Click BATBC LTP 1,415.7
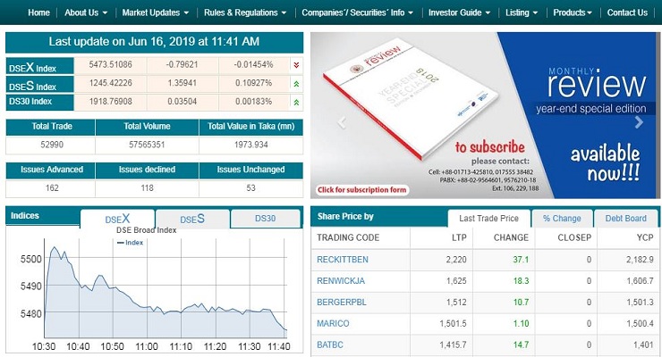The width and height of the screenshot is (662, 357). pyautogui.click(x=453, y=345)
